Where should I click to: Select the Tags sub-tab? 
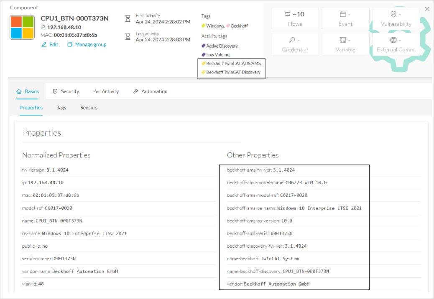(x=61, y=107)
